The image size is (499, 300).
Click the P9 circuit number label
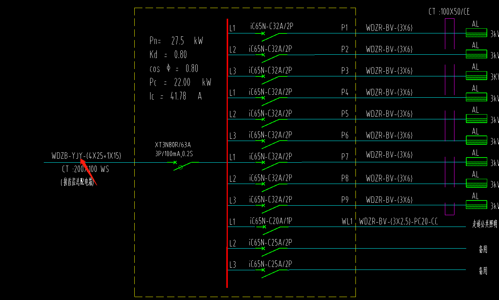click(x=344, y=199)
